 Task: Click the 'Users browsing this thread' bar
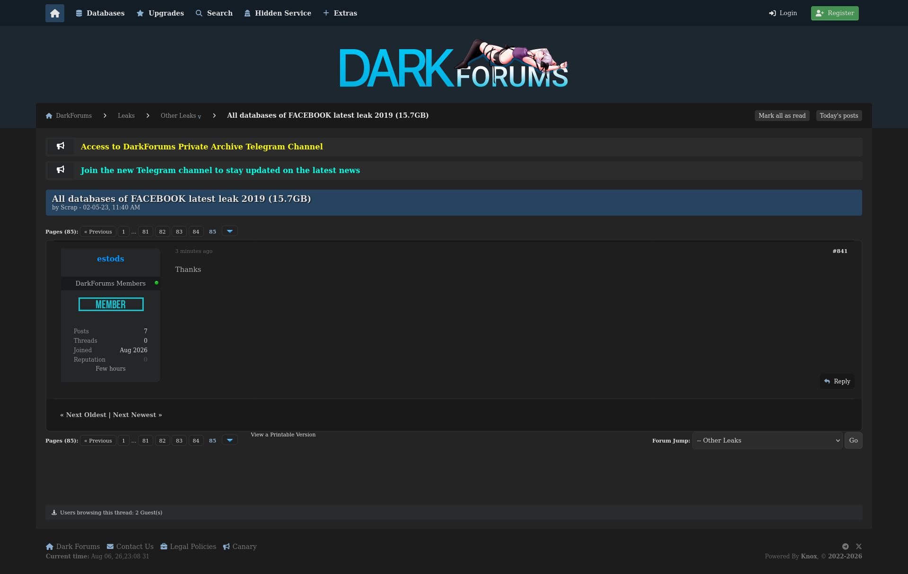point(454,513)
